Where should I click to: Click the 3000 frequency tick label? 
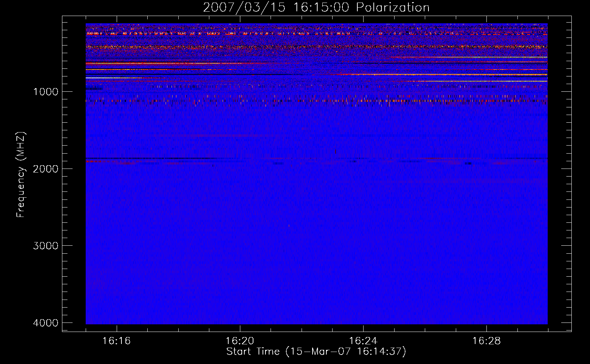point(46,246)
